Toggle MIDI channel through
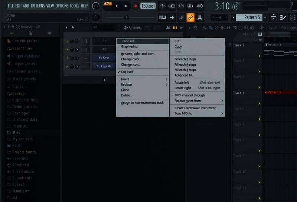 [x=197, y=95]
